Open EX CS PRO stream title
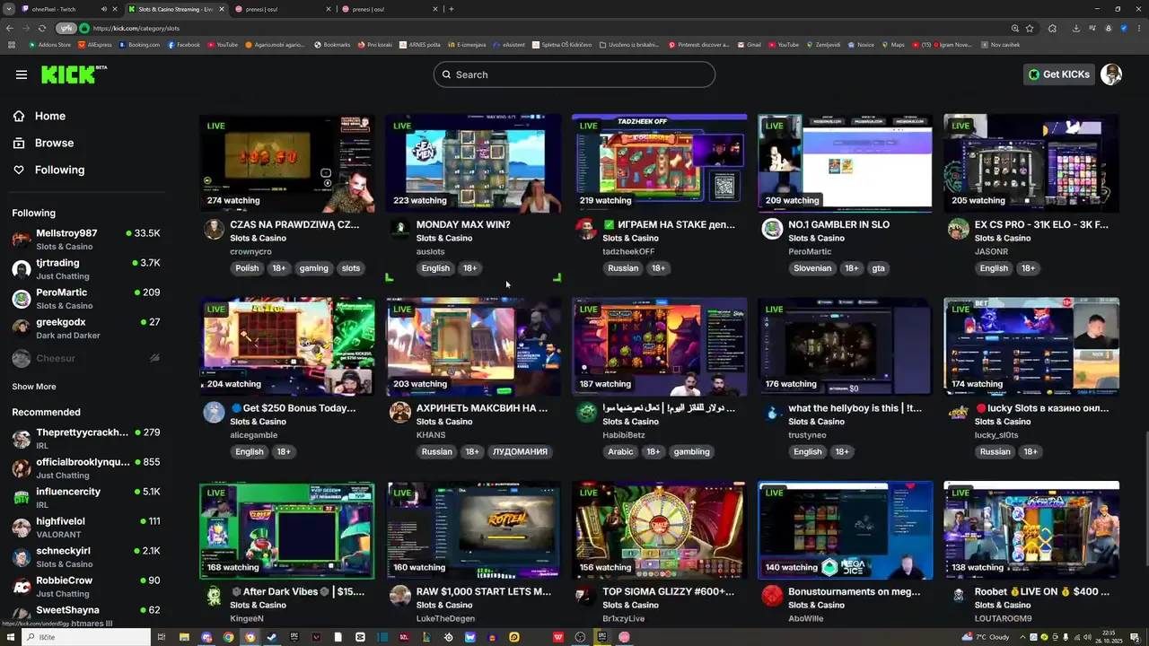The image size is (1149, 646). (1041, 224)
